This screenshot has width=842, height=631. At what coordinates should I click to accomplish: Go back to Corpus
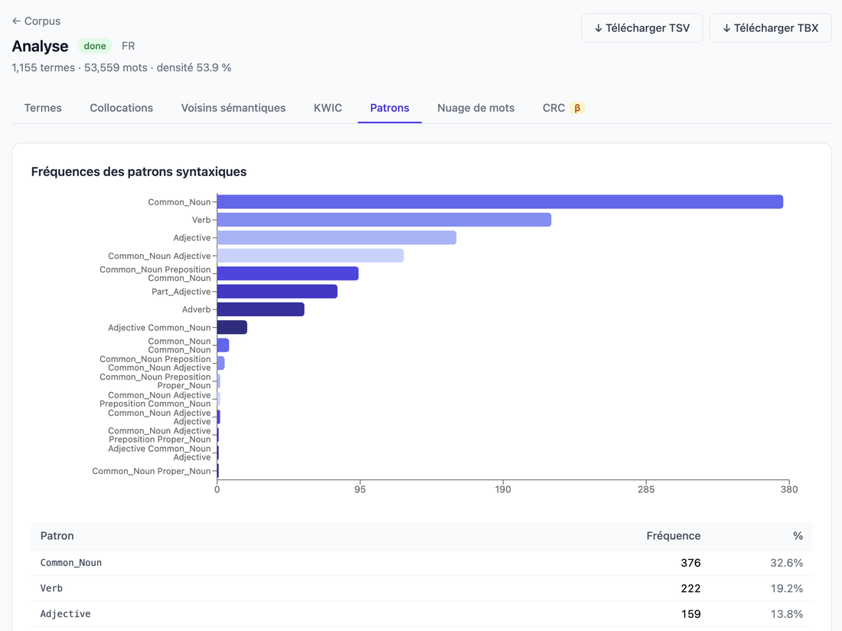[x=37, y=21]
